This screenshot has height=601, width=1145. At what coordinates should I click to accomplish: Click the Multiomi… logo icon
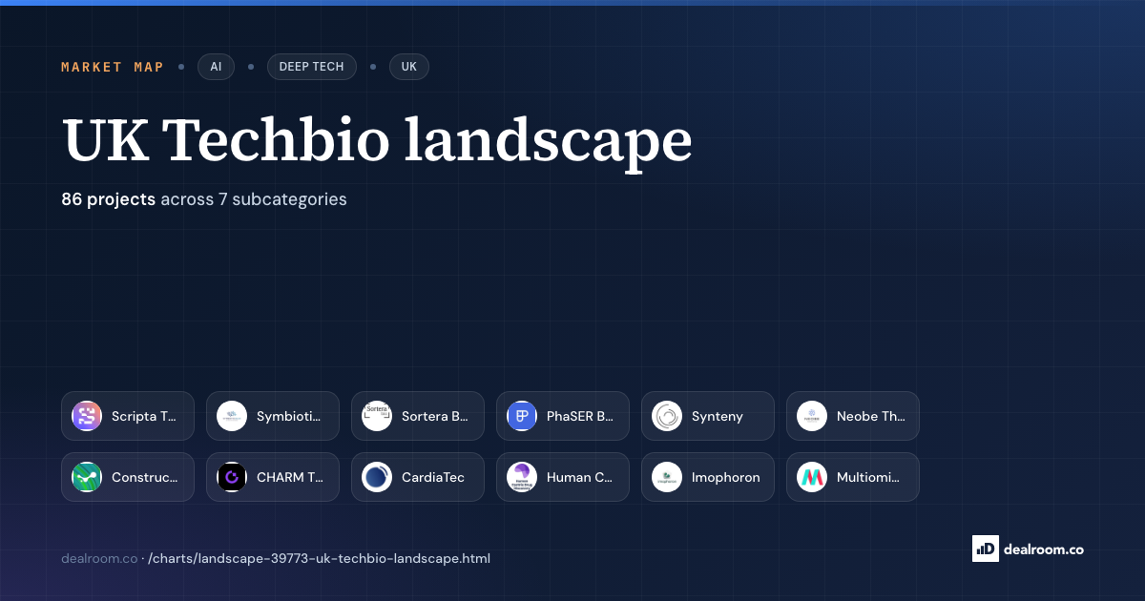[x=812, y=477]
